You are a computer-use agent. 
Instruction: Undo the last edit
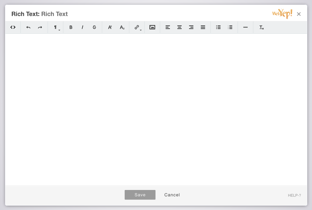point(28,27)
